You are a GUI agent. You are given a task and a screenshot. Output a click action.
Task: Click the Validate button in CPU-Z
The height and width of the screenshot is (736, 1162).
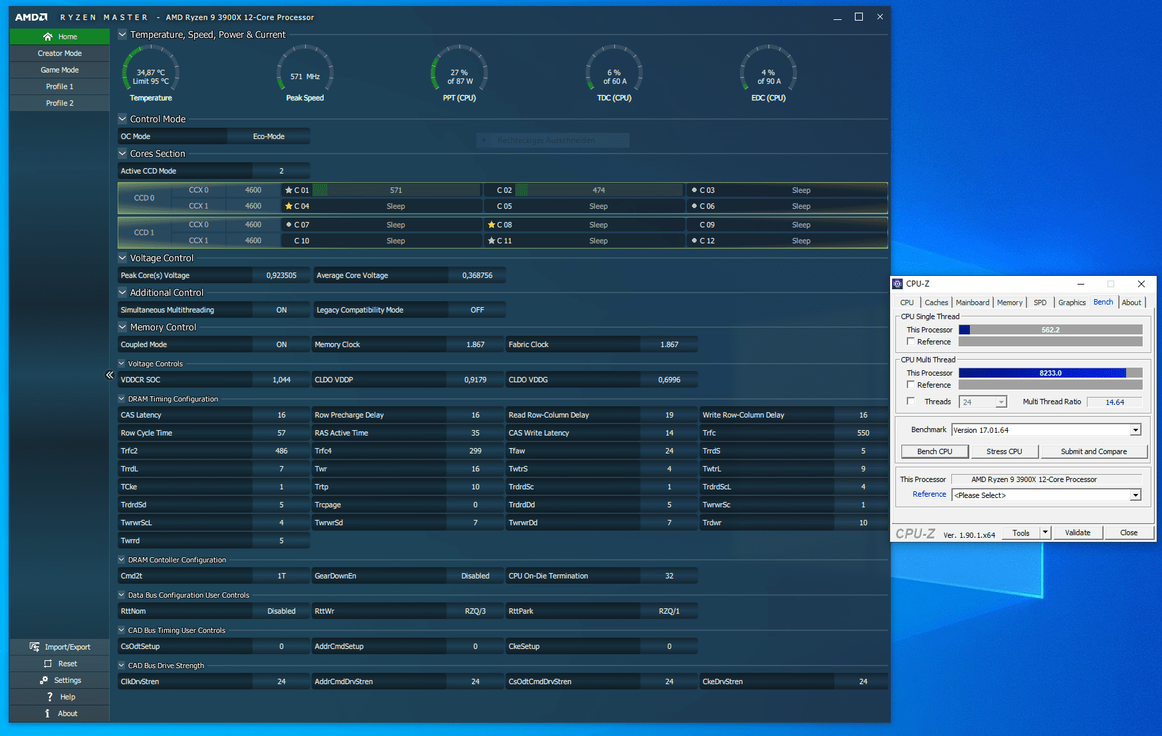1078,533
